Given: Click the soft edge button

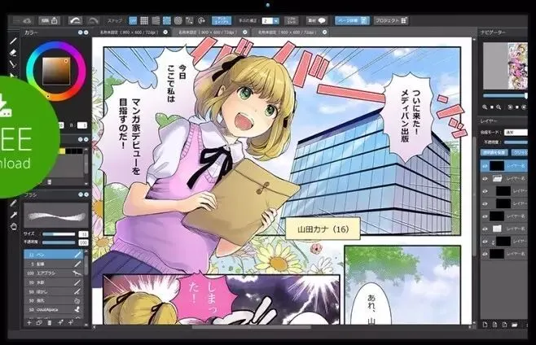Looking at the screenshot, I should pos(291,21).
